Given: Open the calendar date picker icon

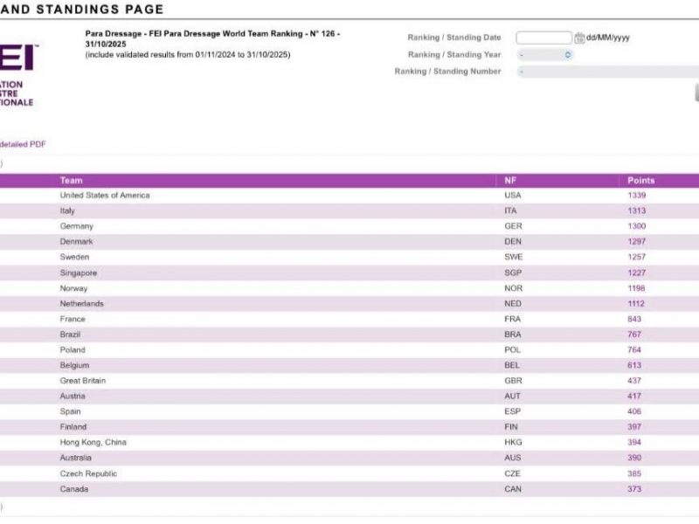Looking at the screenshot, I should click(579, 38).
